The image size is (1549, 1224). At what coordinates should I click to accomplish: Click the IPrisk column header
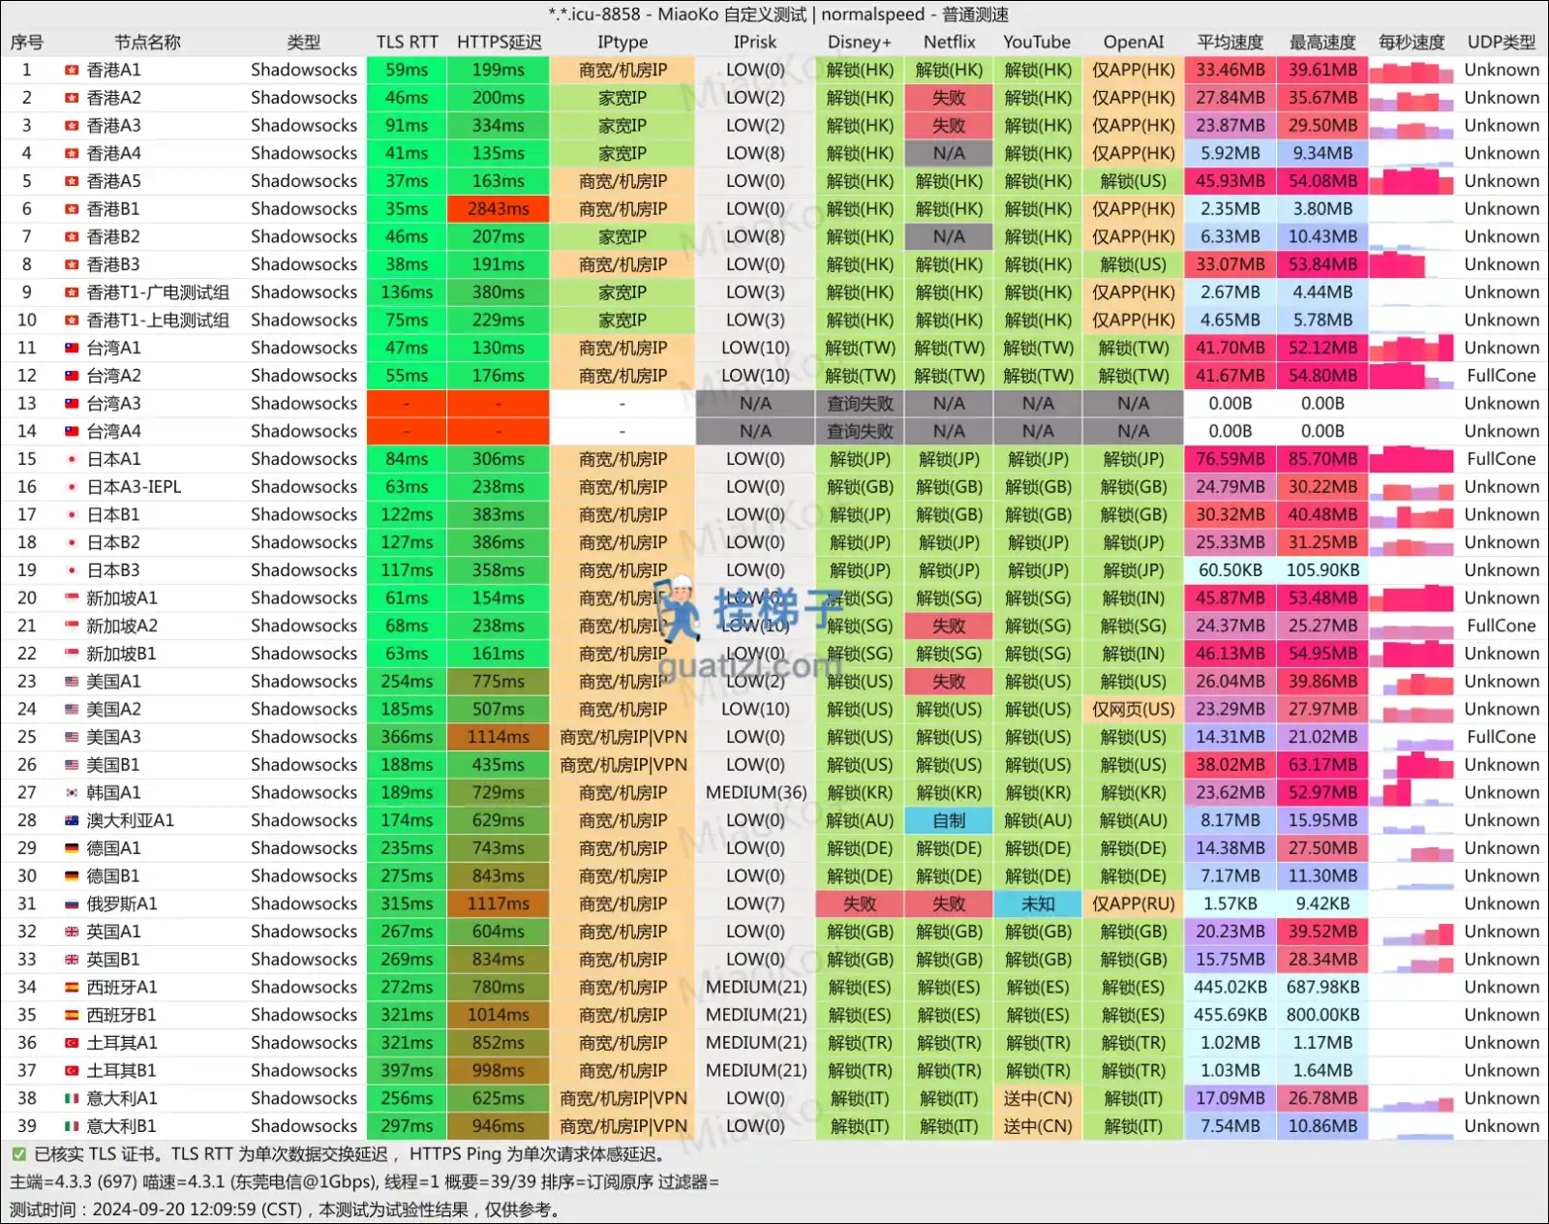click(x=754, y=43)
